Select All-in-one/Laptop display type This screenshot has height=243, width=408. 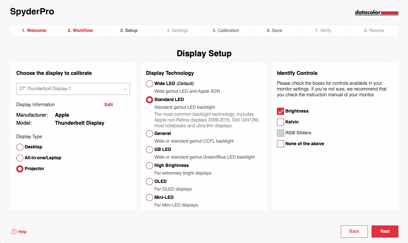click(x=20, y=158)
